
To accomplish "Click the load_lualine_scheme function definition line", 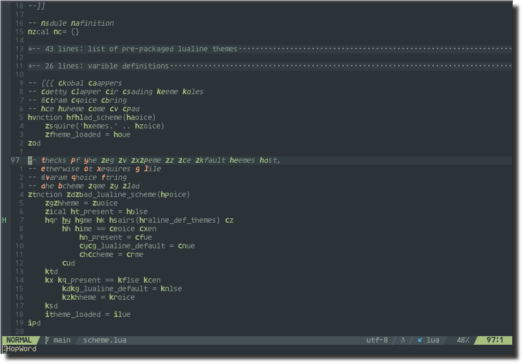I will click(109, 194).
